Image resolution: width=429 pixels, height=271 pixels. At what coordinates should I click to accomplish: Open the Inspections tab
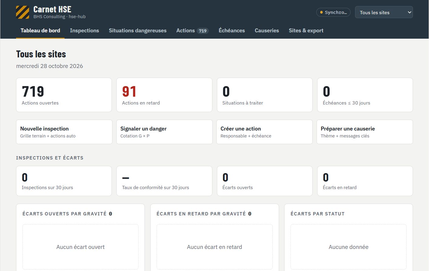[85, 31]
